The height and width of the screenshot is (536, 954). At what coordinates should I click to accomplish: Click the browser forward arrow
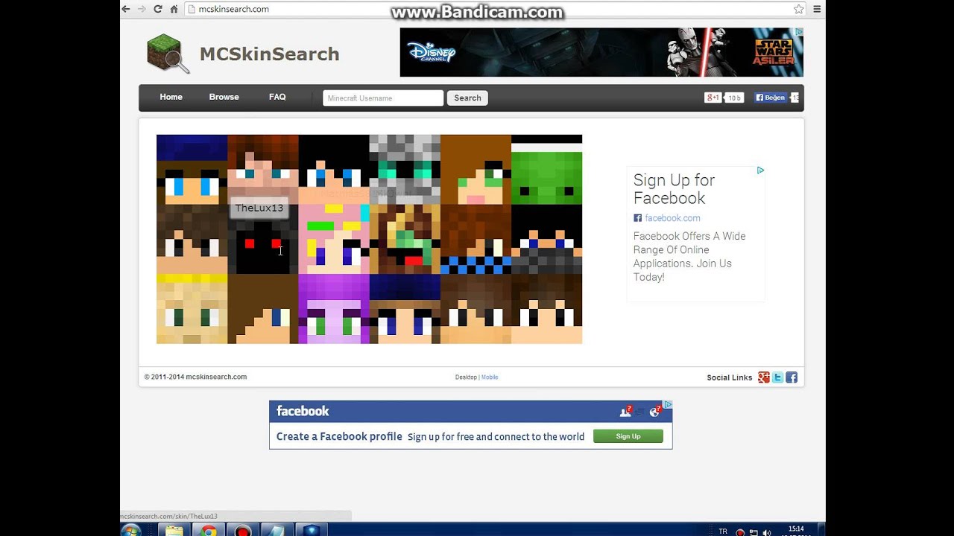click(x=142, y=9)
